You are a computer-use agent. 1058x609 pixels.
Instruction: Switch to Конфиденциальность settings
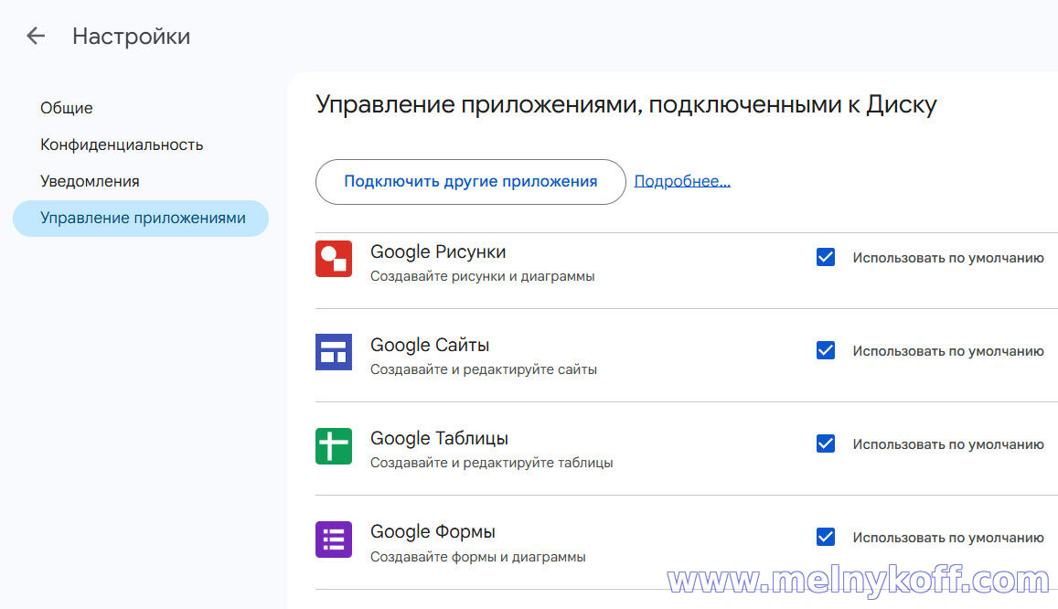[122, 144]
